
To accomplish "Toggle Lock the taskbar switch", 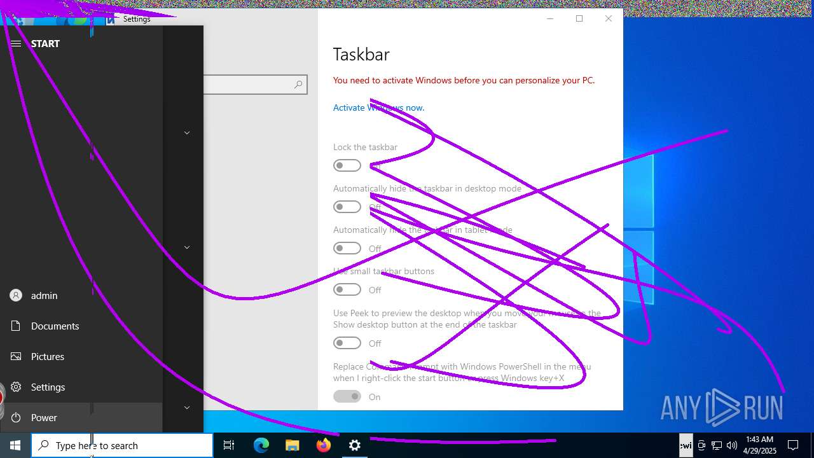I will click(347, 165).
